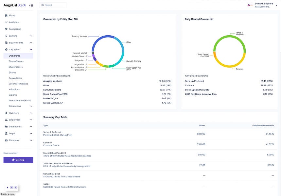Click the Employees people icon

pos(6,120)
